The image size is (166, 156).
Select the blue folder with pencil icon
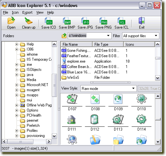[95, 139]
